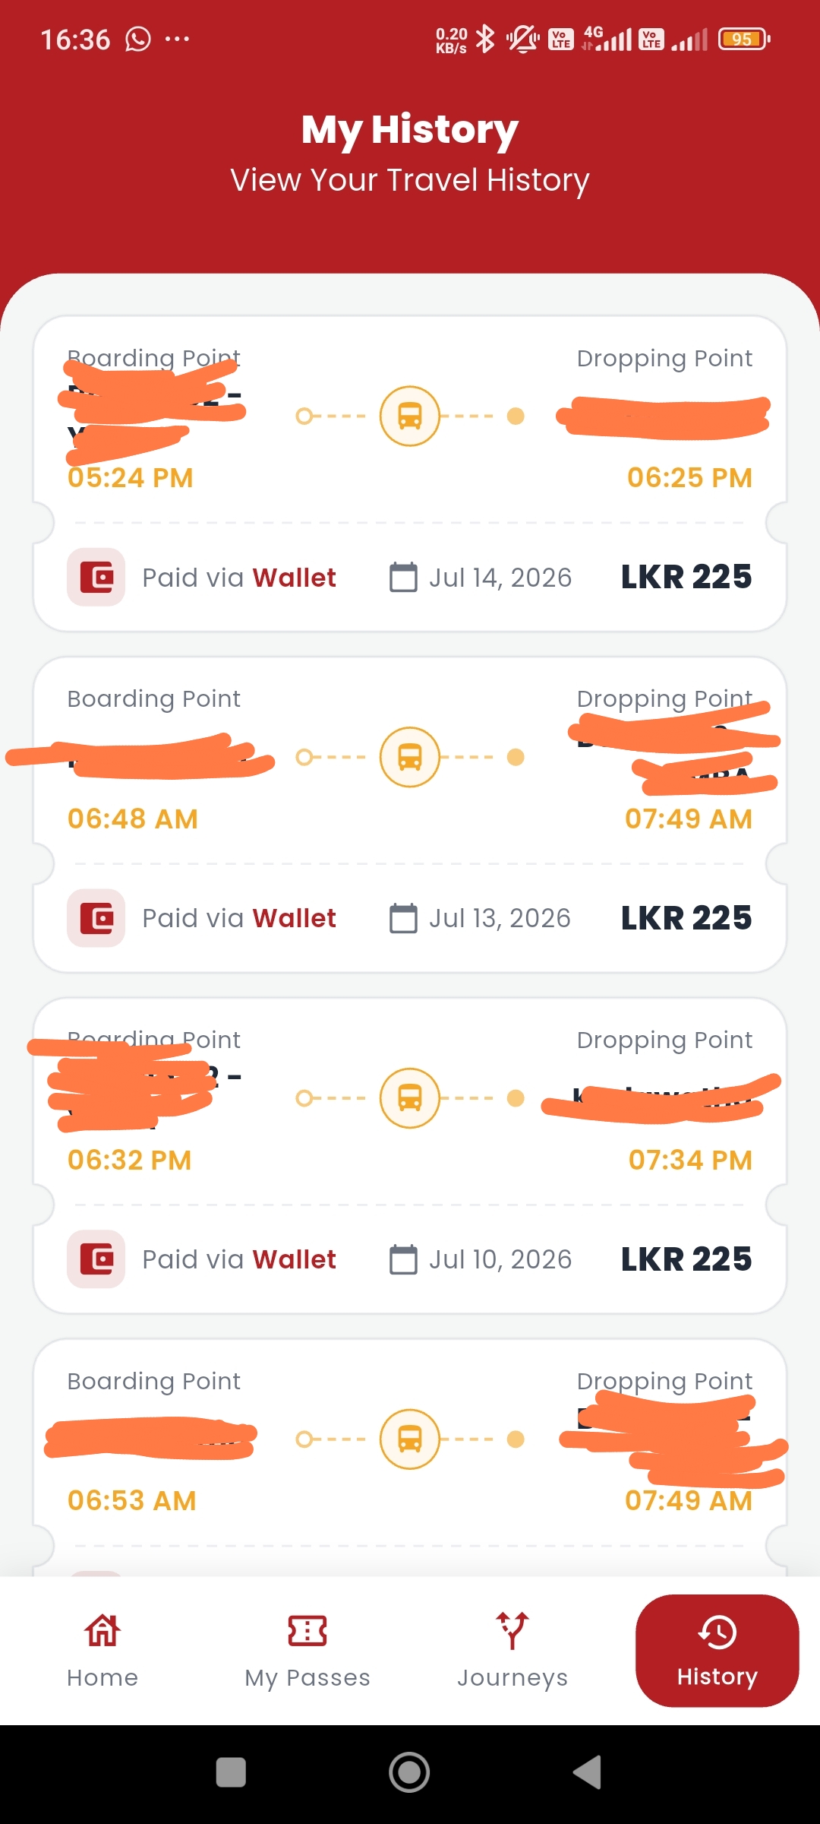Select the History tab button

[x=717, y=1651]
